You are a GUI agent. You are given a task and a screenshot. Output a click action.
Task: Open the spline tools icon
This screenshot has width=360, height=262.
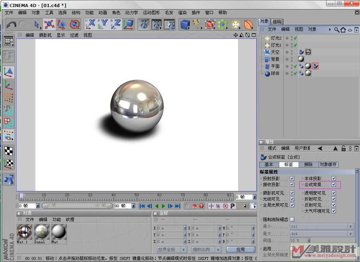[x=197, y=25]
